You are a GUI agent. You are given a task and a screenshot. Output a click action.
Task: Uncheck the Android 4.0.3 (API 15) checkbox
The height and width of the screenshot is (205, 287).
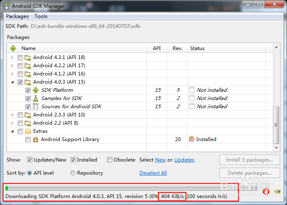click(x=20, y=82)
